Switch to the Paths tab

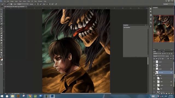click(164, 51)
